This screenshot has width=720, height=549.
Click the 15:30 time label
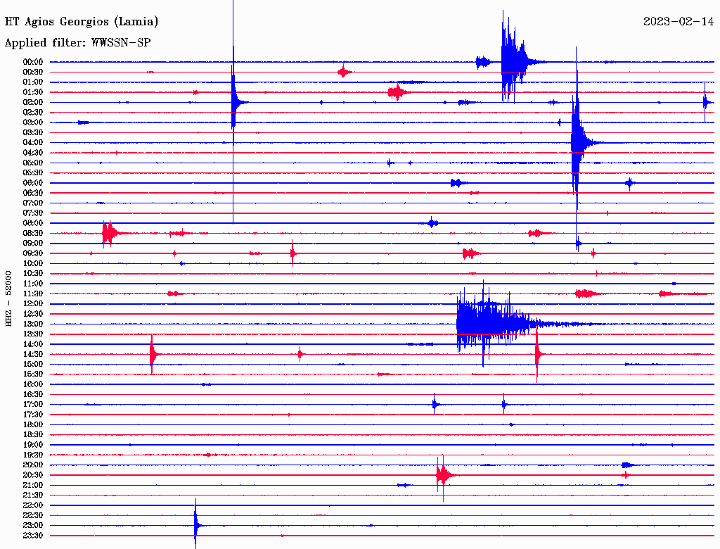click(33, 374)
